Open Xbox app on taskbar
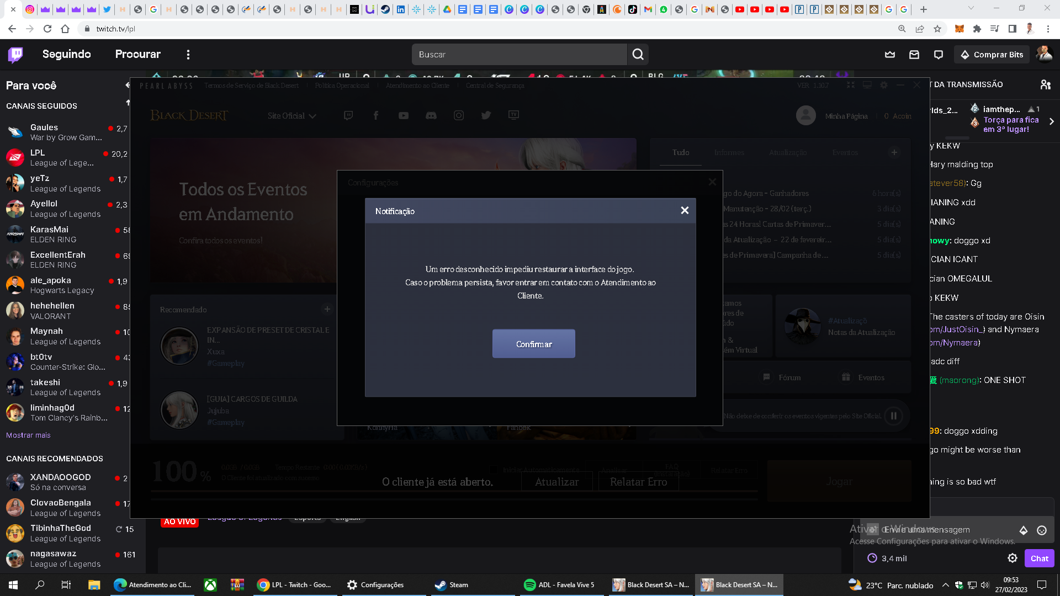The height and width of the screenshot is (596, 1060). pos(210,585)
